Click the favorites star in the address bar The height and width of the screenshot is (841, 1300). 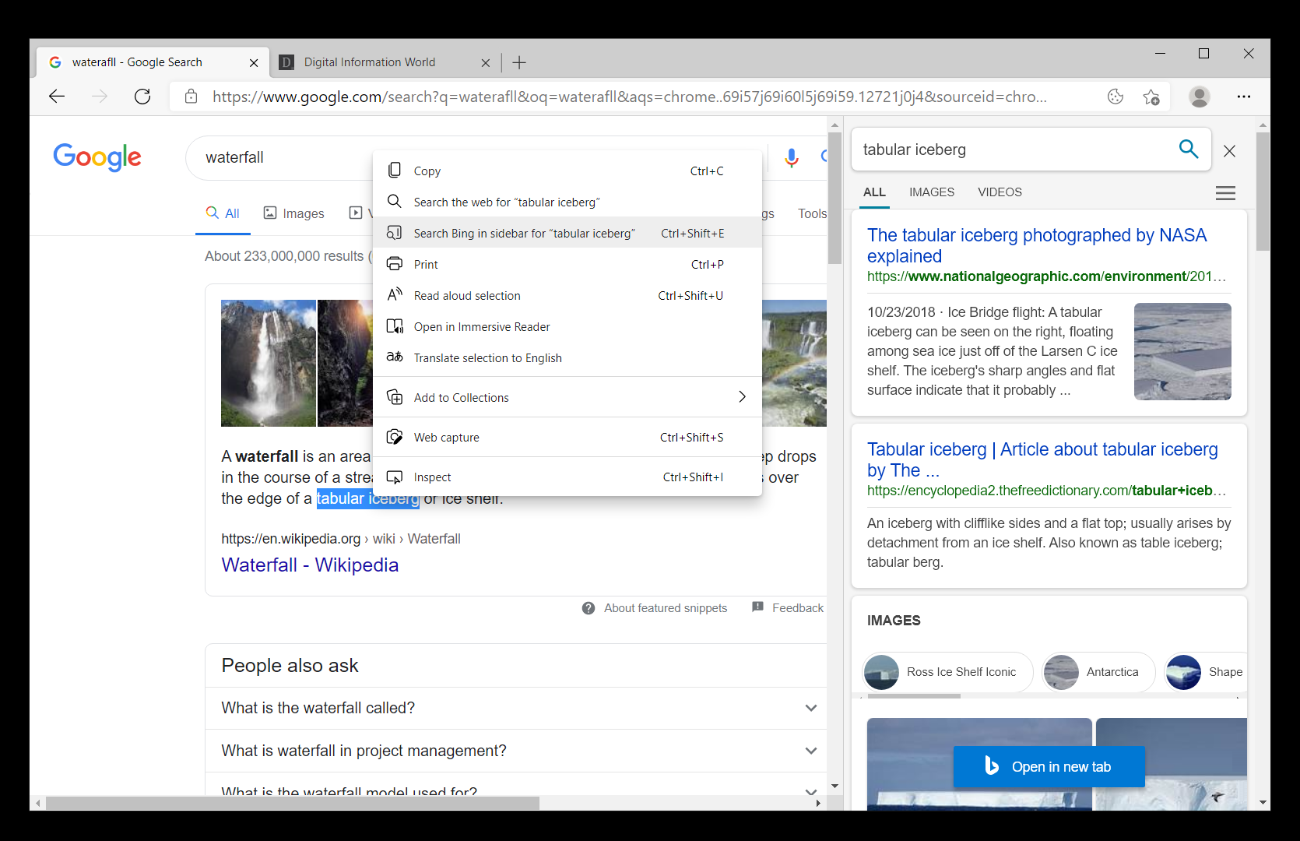coord(1152,97)
